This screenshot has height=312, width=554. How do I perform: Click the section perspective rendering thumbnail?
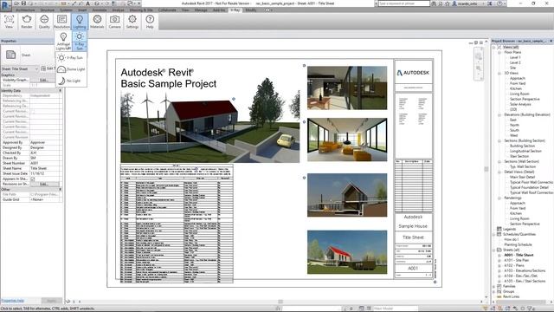[347, 195]
